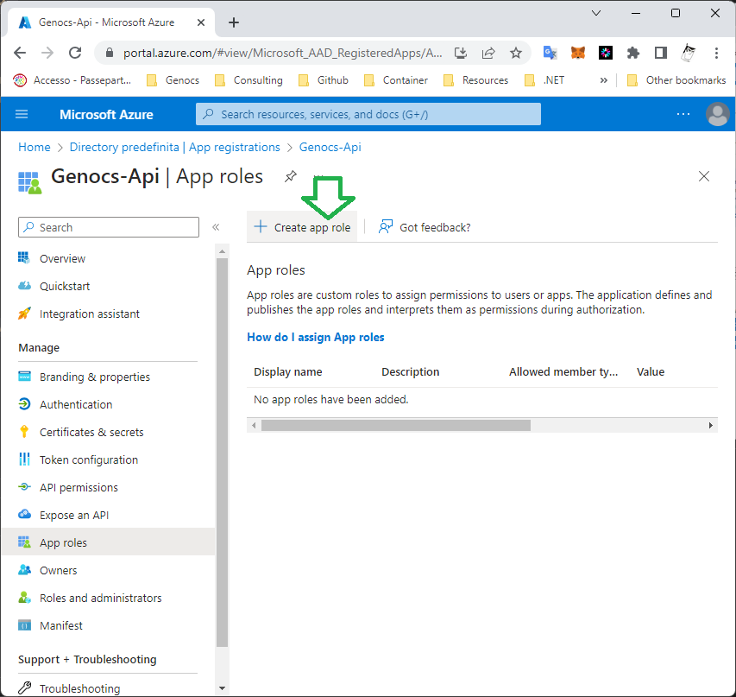Open Chrome's three-dot menu

tap(716, 53)
